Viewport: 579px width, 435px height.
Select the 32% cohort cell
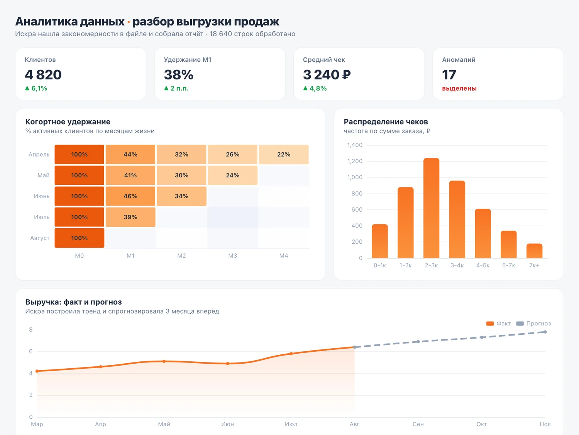(x=181, y=154)
